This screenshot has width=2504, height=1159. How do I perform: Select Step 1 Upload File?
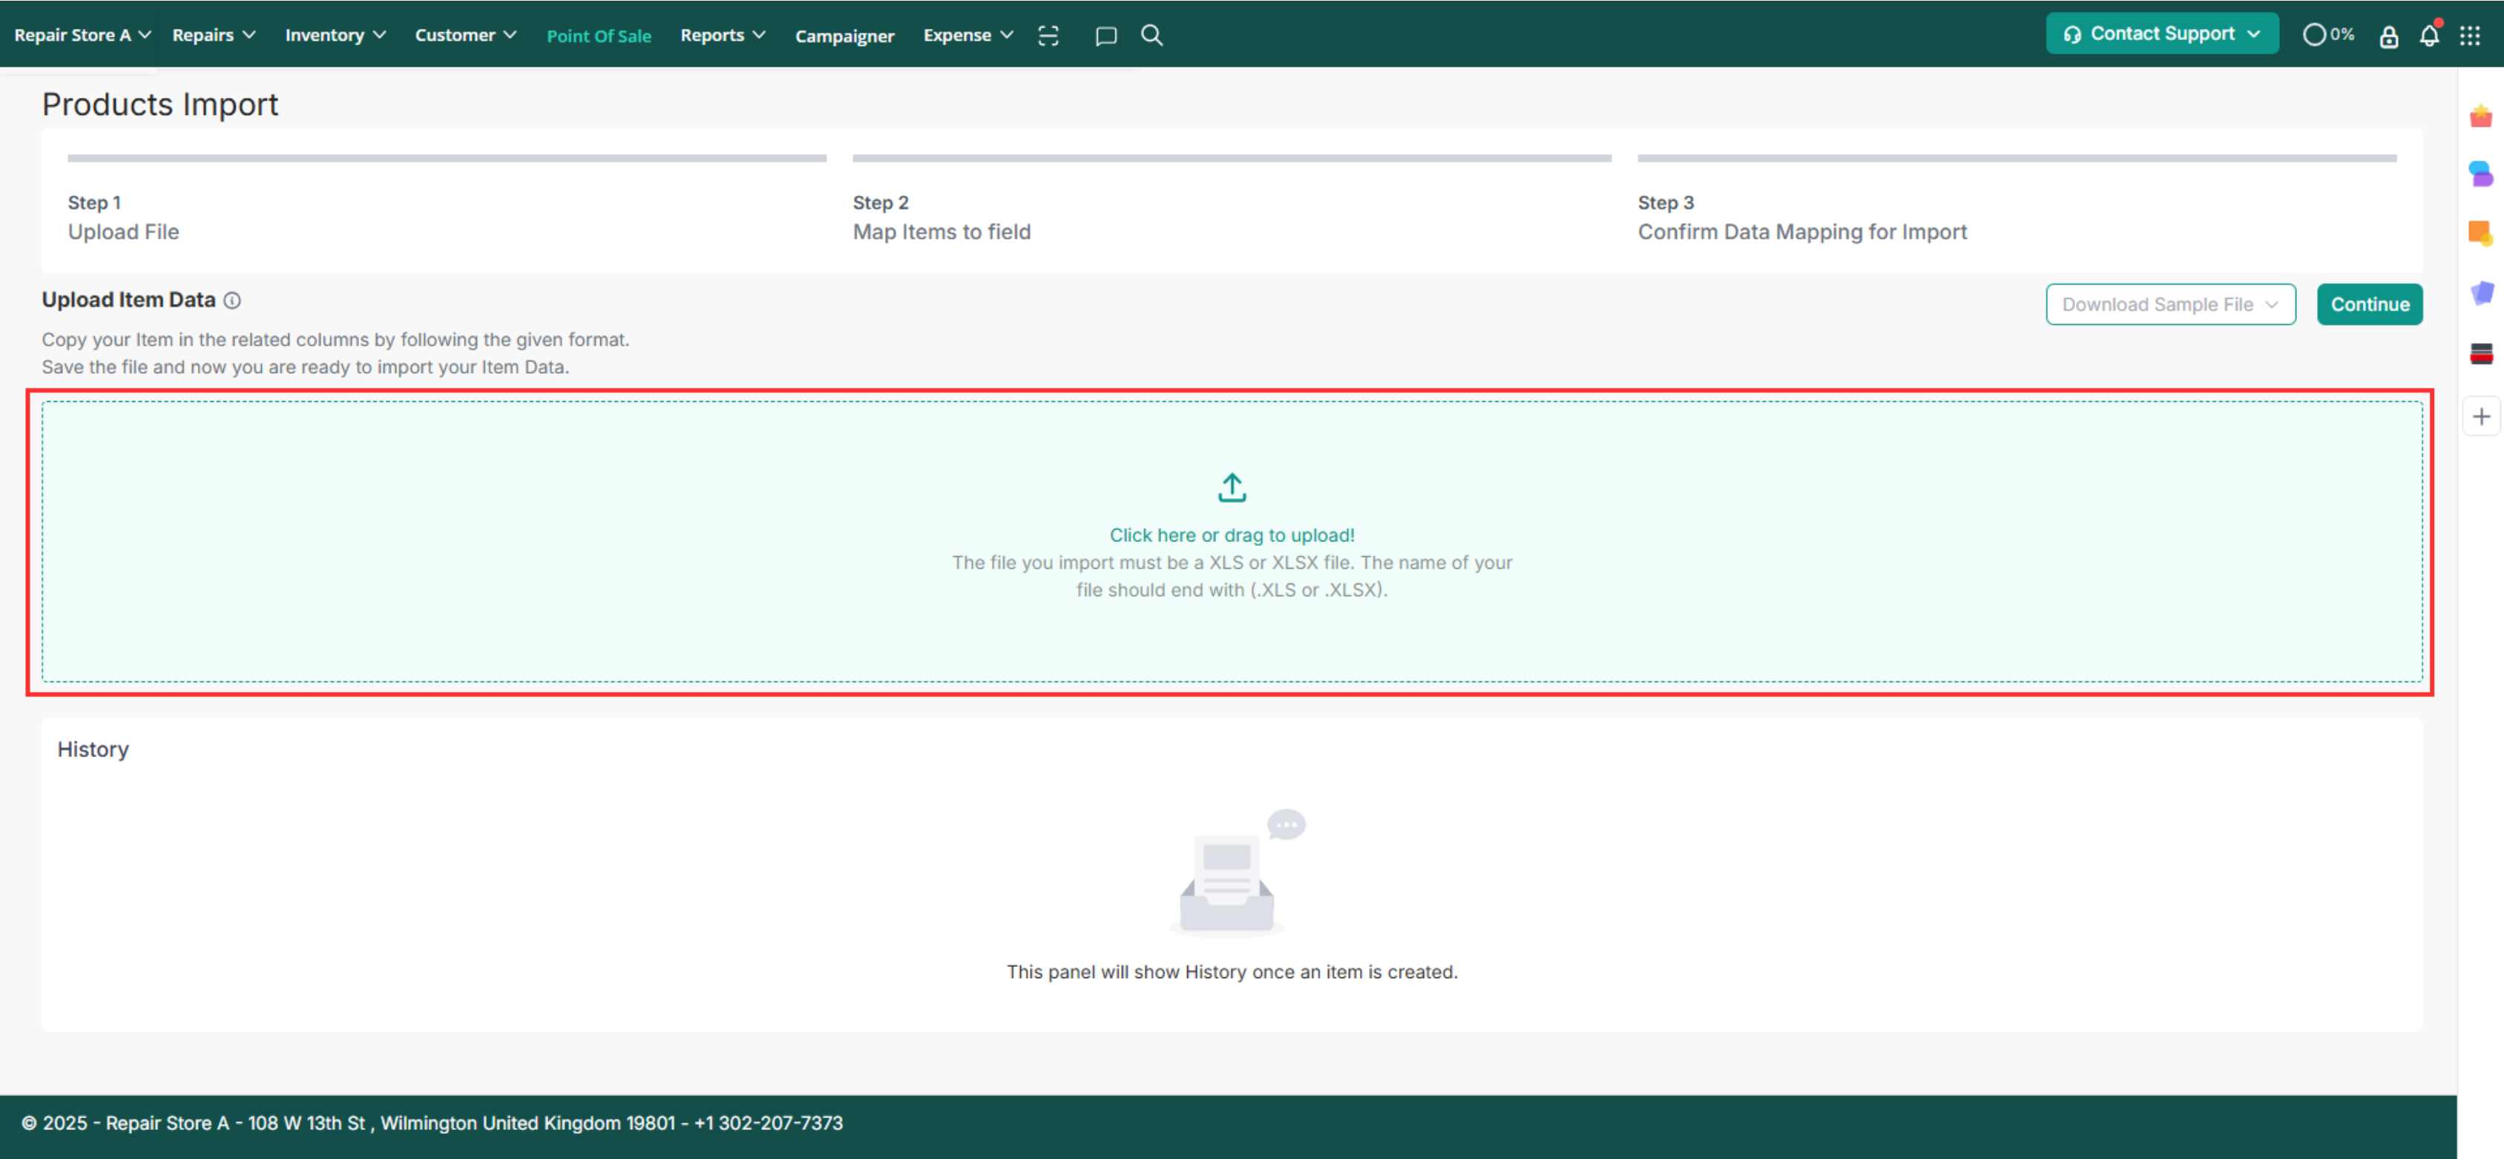(123, 217)
